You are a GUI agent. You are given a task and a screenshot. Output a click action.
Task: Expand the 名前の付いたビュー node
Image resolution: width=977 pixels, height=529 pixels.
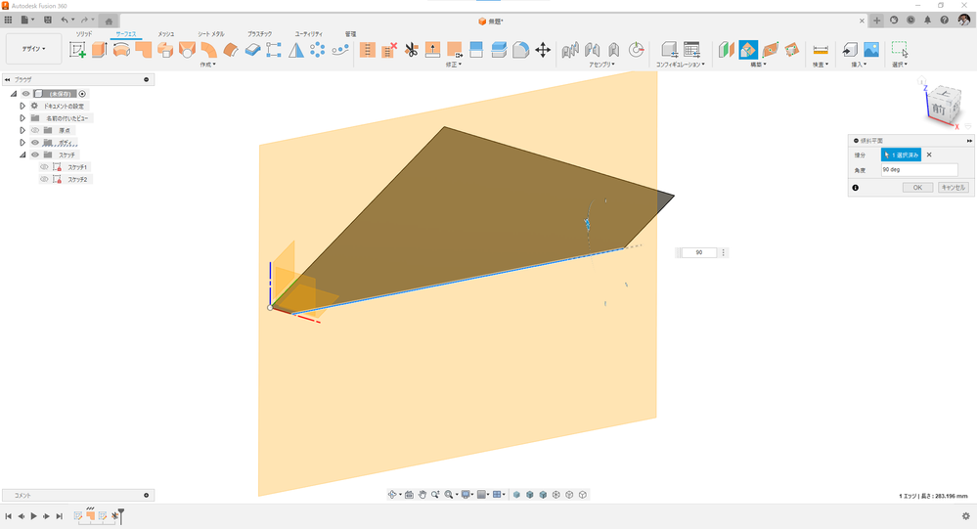(x=22, y=117)
